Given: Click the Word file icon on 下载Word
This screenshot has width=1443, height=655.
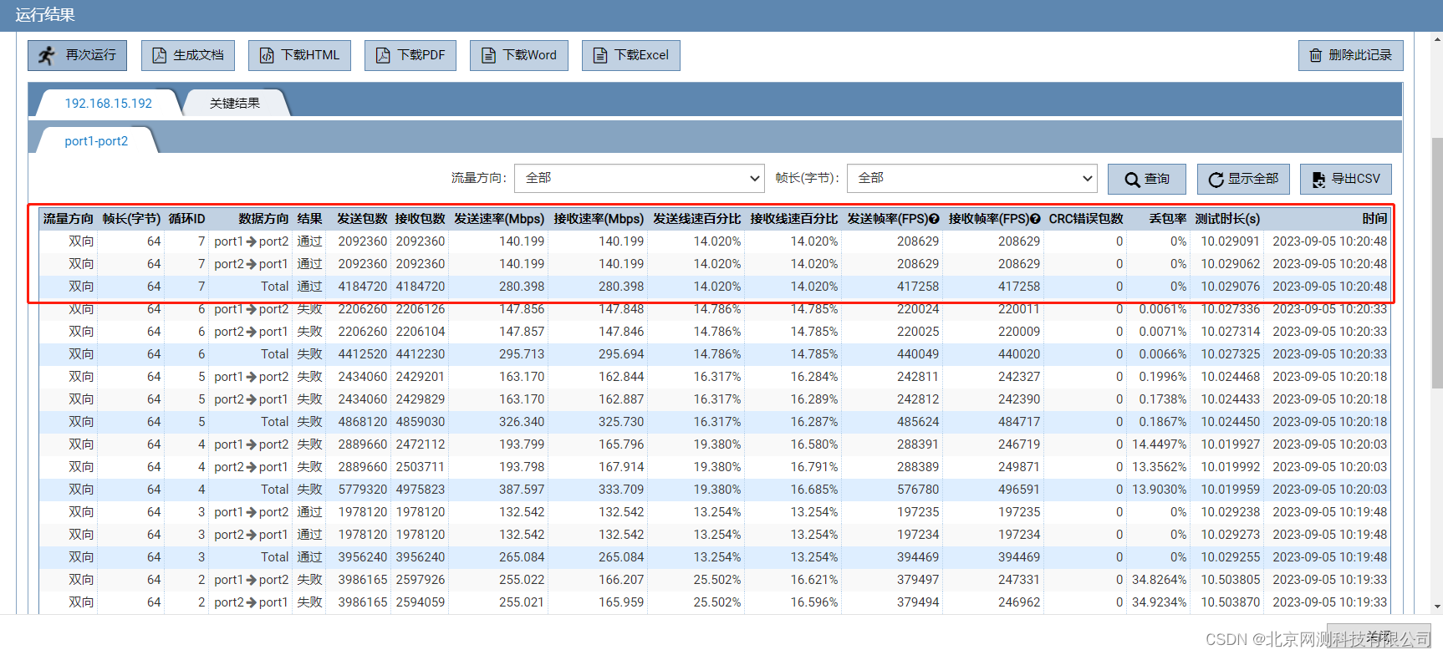Looking at the screenshot, I should [x=488, y=55].
